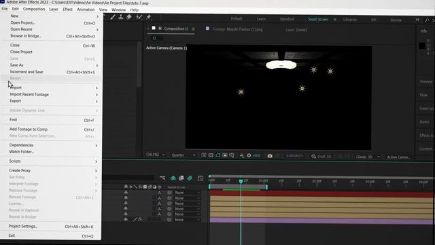Open the Edit menu
Viewport: 435px width, 245px height.
pos(15,9)
